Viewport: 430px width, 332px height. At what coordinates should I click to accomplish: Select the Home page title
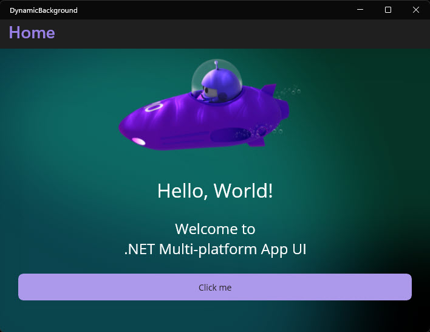click(32, 33)
